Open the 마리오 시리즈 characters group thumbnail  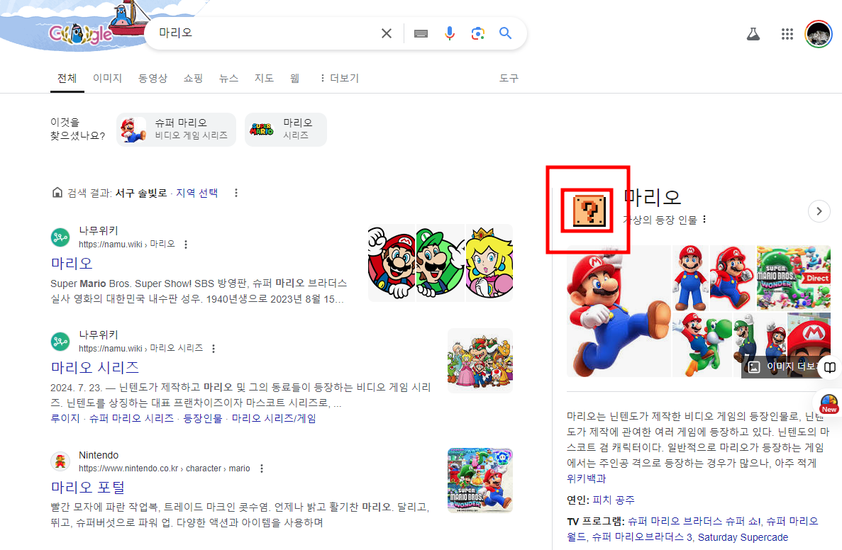(x=480, y=360)
